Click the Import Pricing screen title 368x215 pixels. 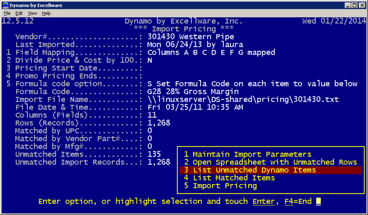pyautogui.click(x=184, y=29)
